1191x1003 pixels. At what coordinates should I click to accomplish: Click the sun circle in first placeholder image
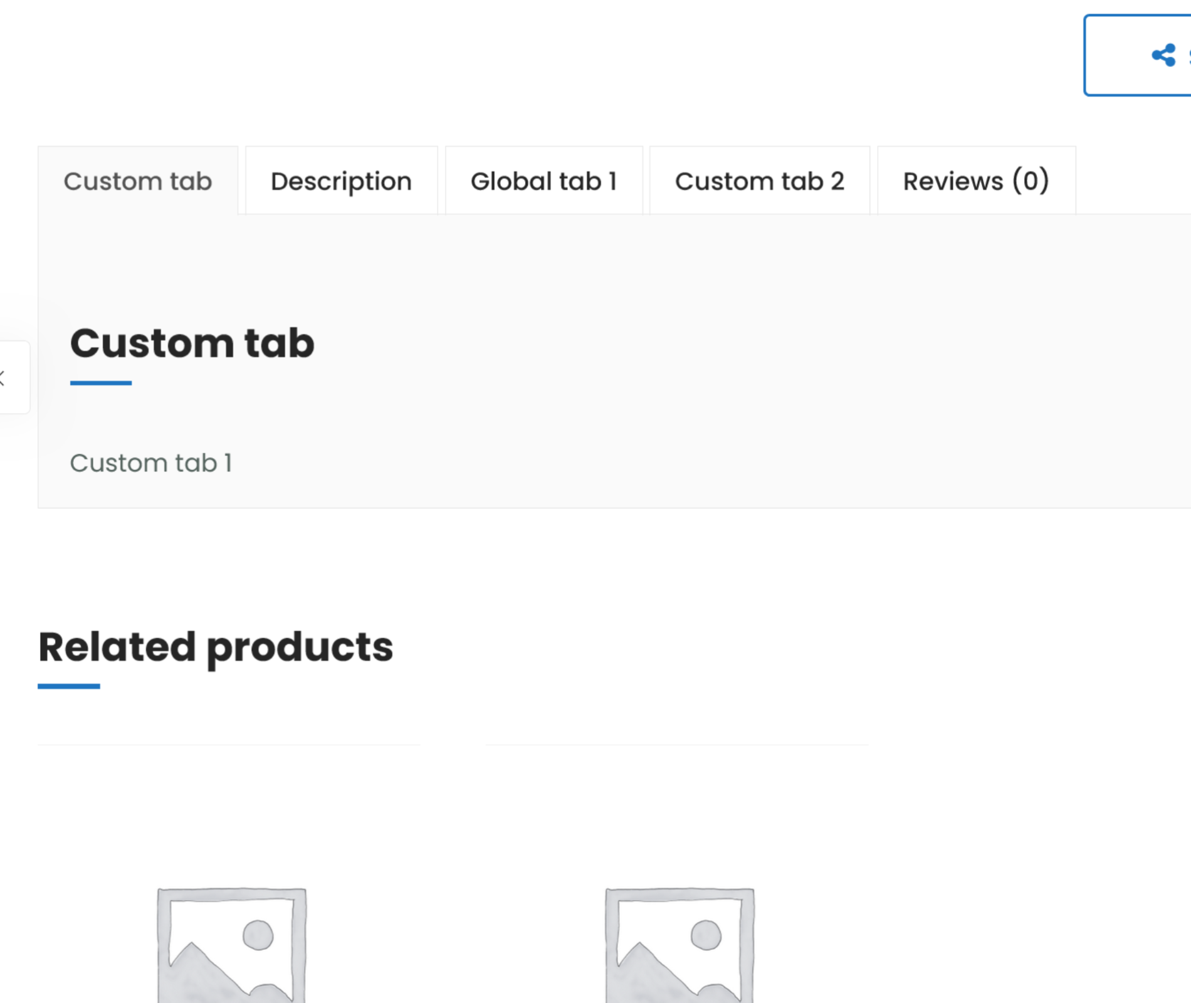click(258, 935)
